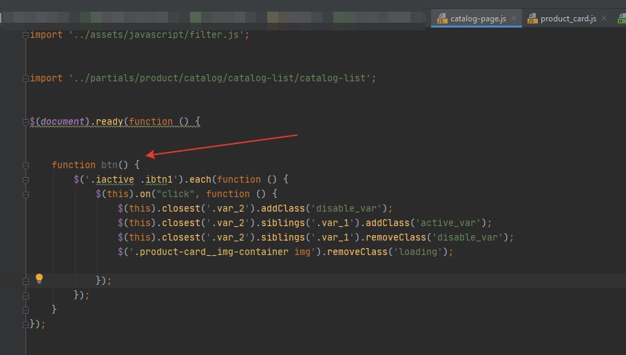Screen dimensions: 626x355
Task: Click the '.iactive .ibtn1' selector string
Action: tap(131, 179)
